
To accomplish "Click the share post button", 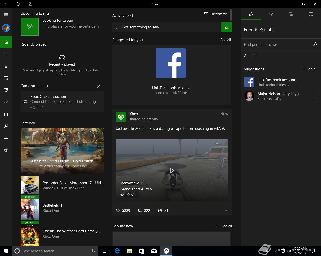I will (226, 27).
